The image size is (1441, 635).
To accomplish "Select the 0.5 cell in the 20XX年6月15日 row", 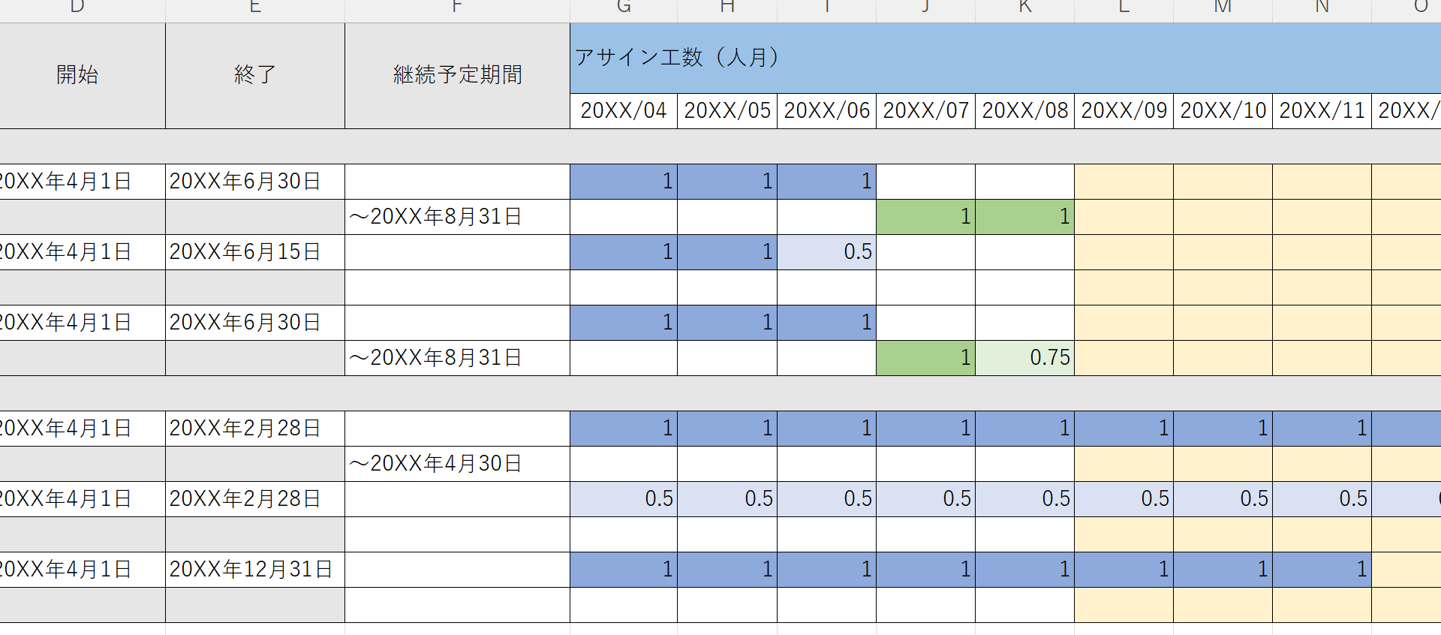I will tap(826, 252).
